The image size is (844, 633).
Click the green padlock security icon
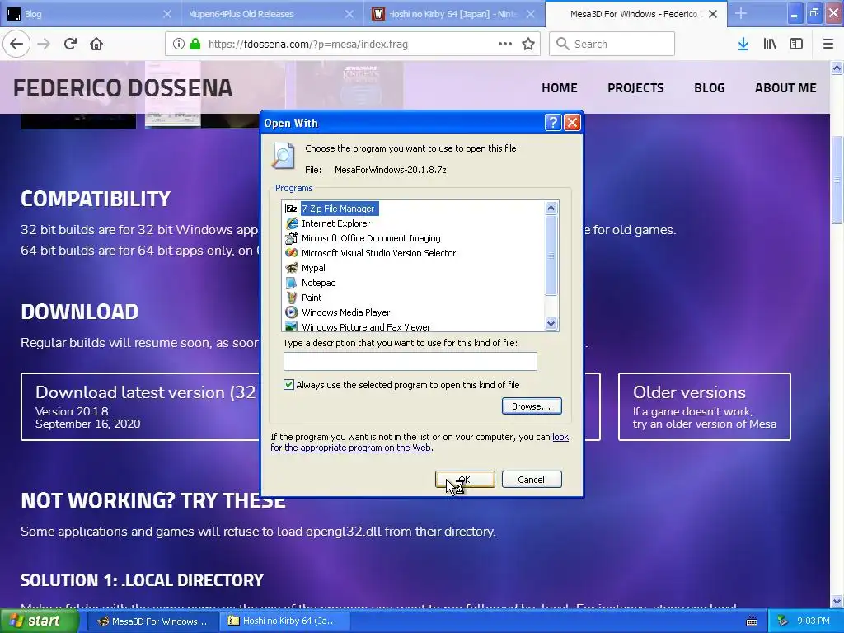point(195,44)
